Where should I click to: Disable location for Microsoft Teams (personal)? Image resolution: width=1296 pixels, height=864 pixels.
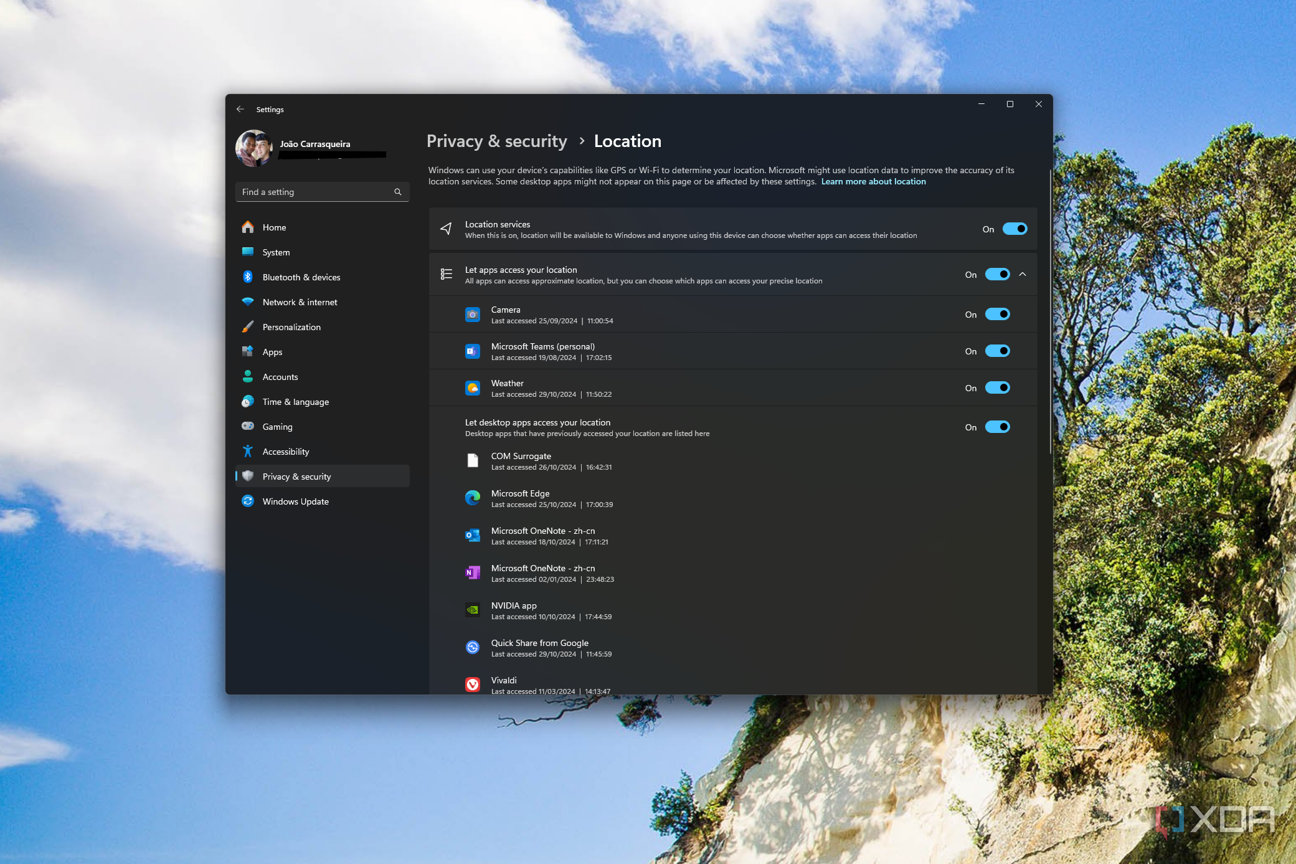pos(997,351)
